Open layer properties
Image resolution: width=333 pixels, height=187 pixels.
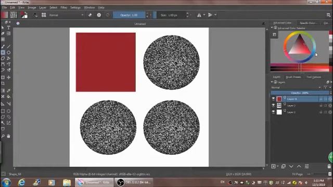(x=307, y=166)
